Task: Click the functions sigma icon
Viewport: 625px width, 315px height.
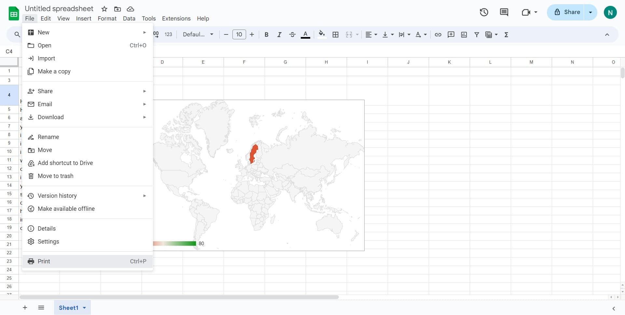Action: [506, 35]
